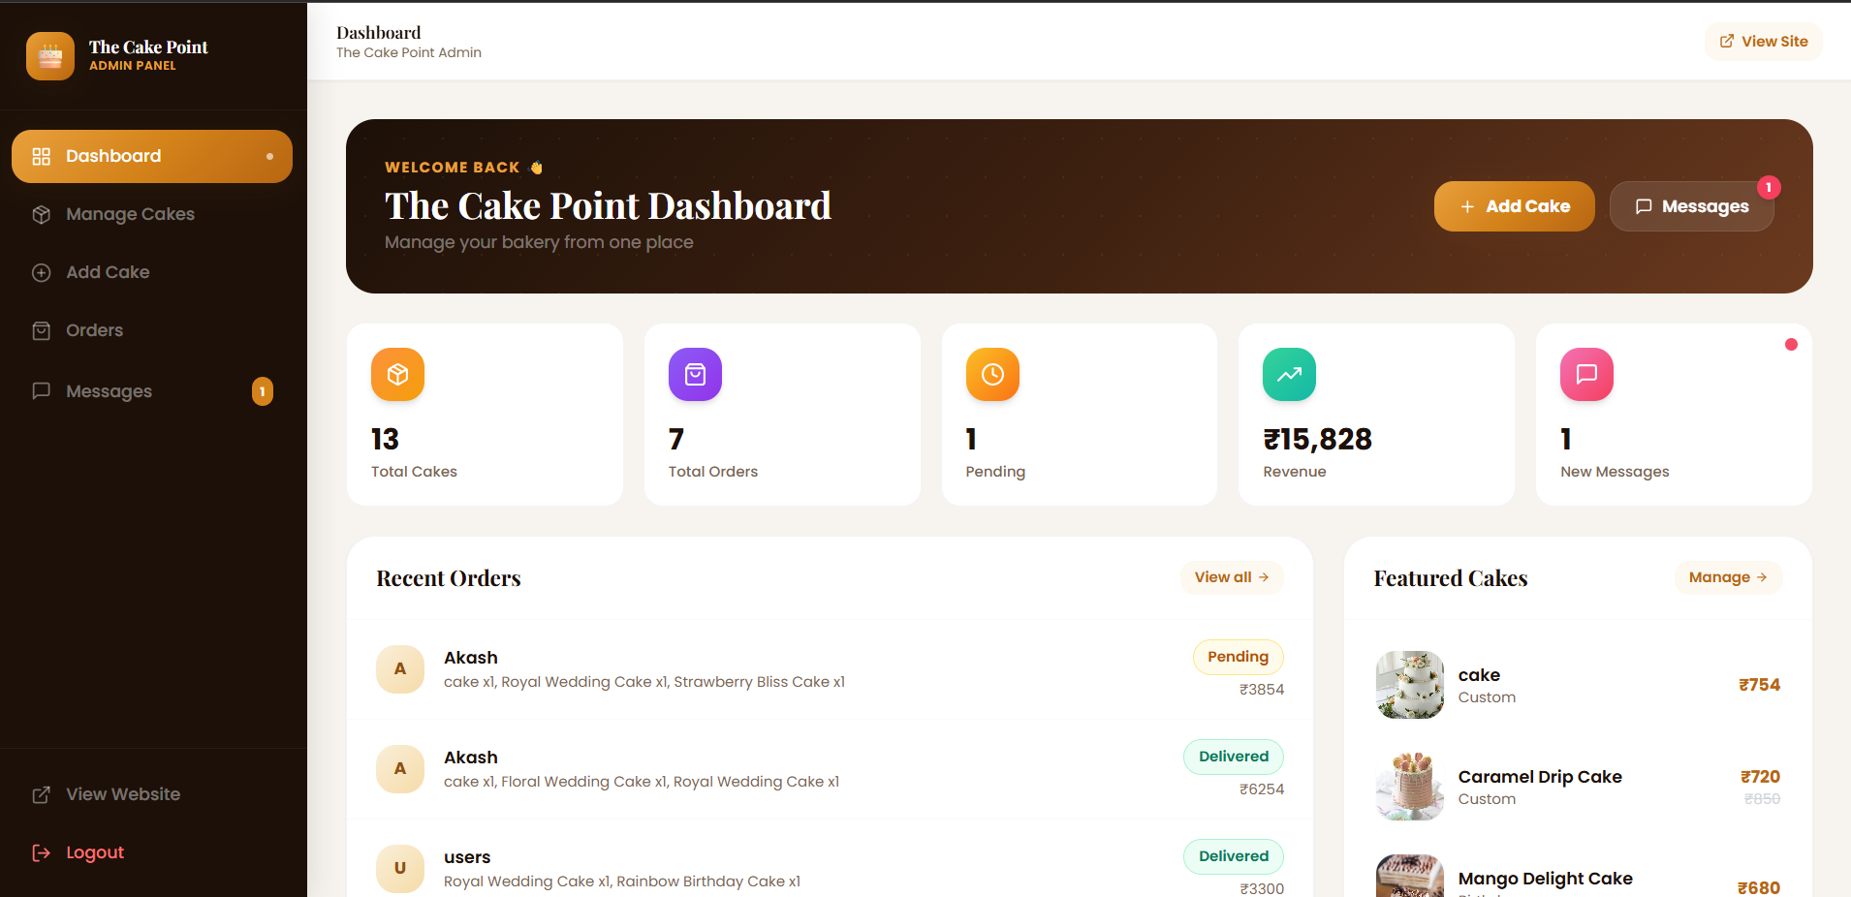Click View Site in the top bar
Viewport: 1851px width, 897px height.
pos(1763,42)
